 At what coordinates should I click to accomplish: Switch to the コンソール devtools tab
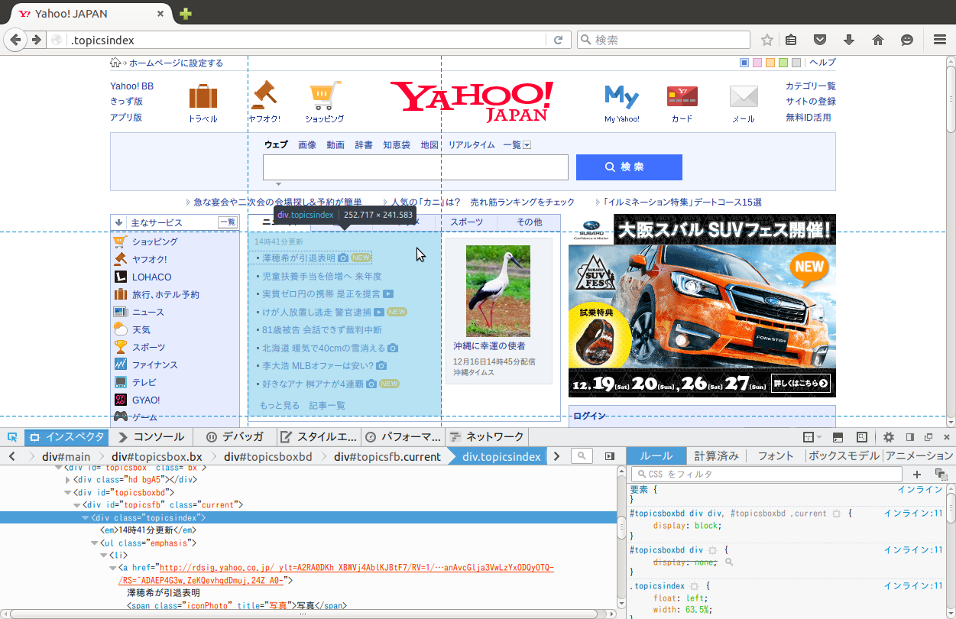pos(151,437)
